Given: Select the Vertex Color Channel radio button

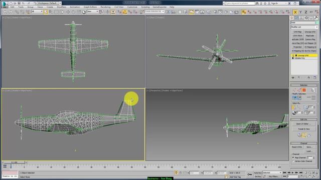Looking at the screenshot, I should pyautogui.click(x=293, y=161).
